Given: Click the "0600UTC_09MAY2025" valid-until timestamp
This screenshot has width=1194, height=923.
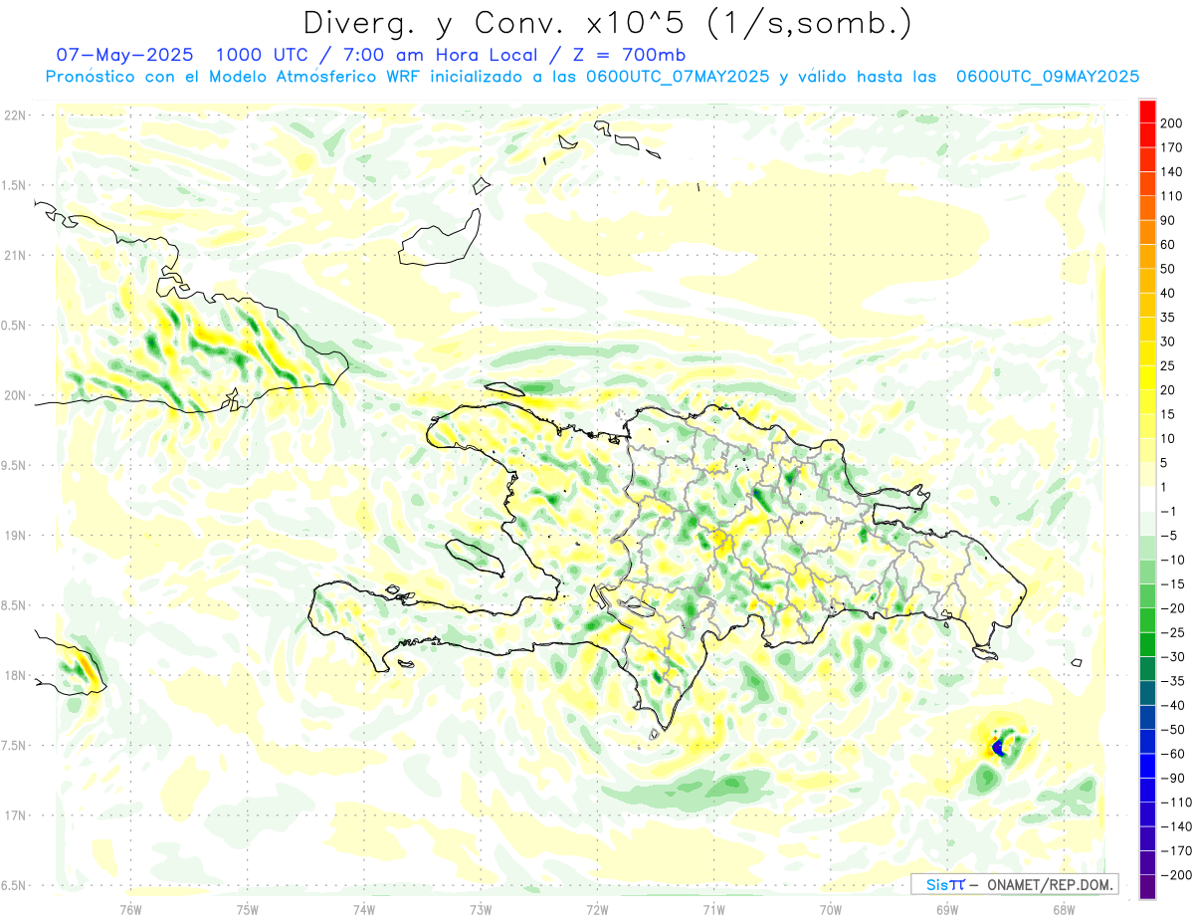Looking at the screenshot, I should (x=1047, y=77).
